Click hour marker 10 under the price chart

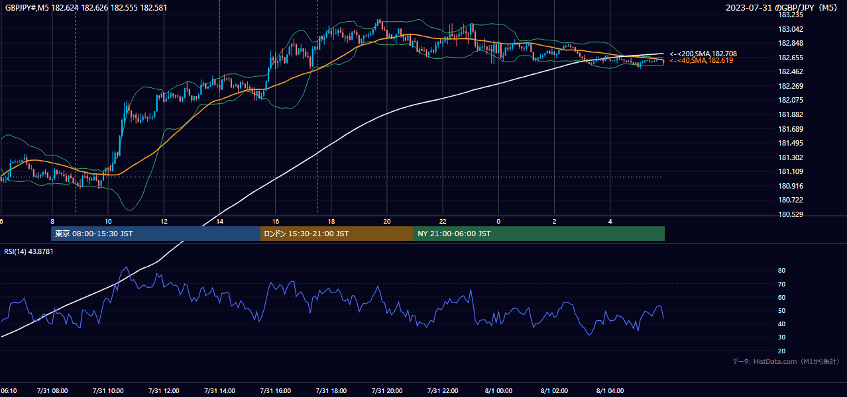(108, 222)
